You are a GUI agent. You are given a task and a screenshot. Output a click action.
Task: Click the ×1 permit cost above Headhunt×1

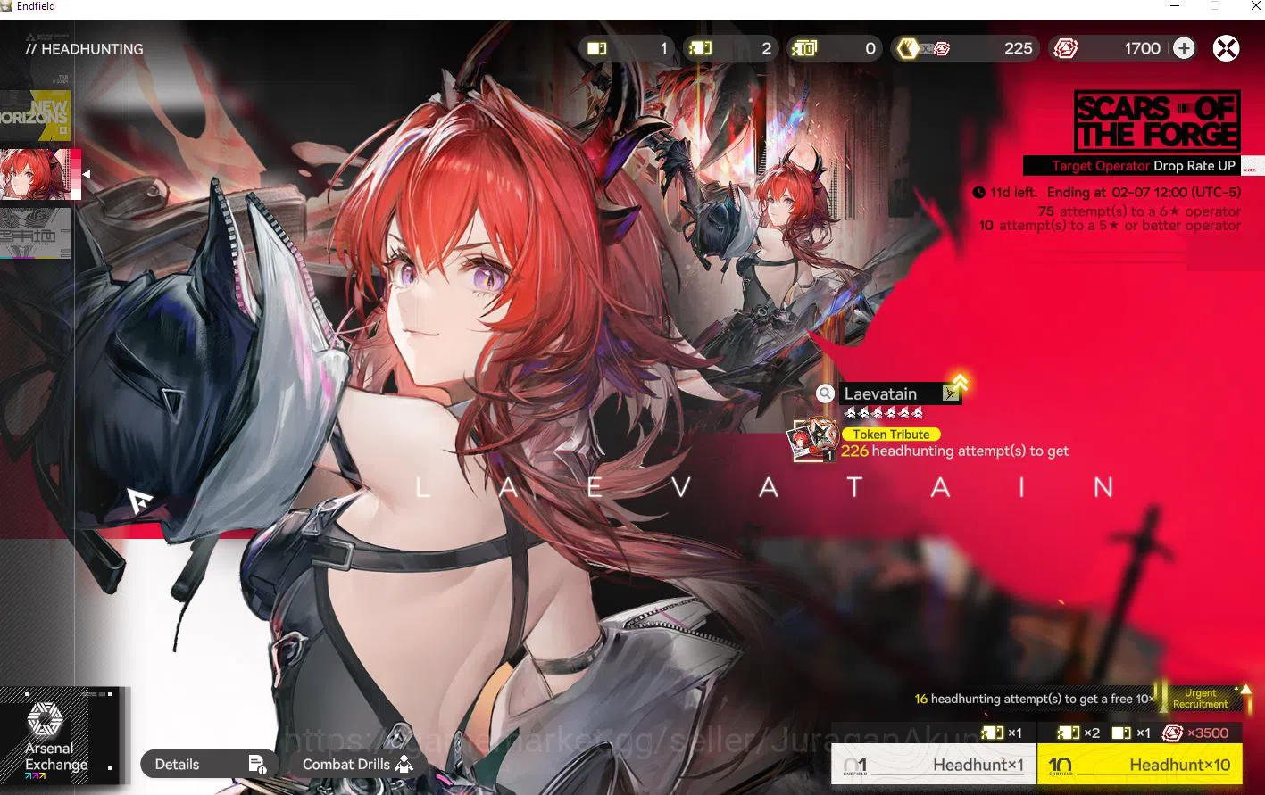[x=1002, y=733]
